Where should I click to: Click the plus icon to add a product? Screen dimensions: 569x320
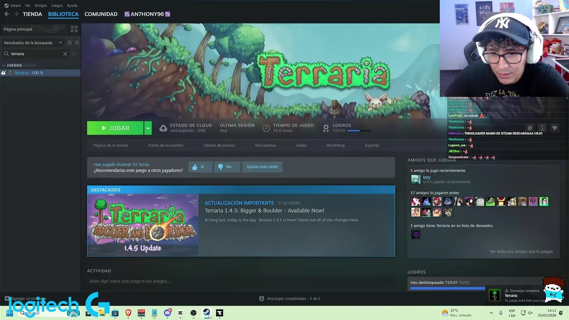7,299
